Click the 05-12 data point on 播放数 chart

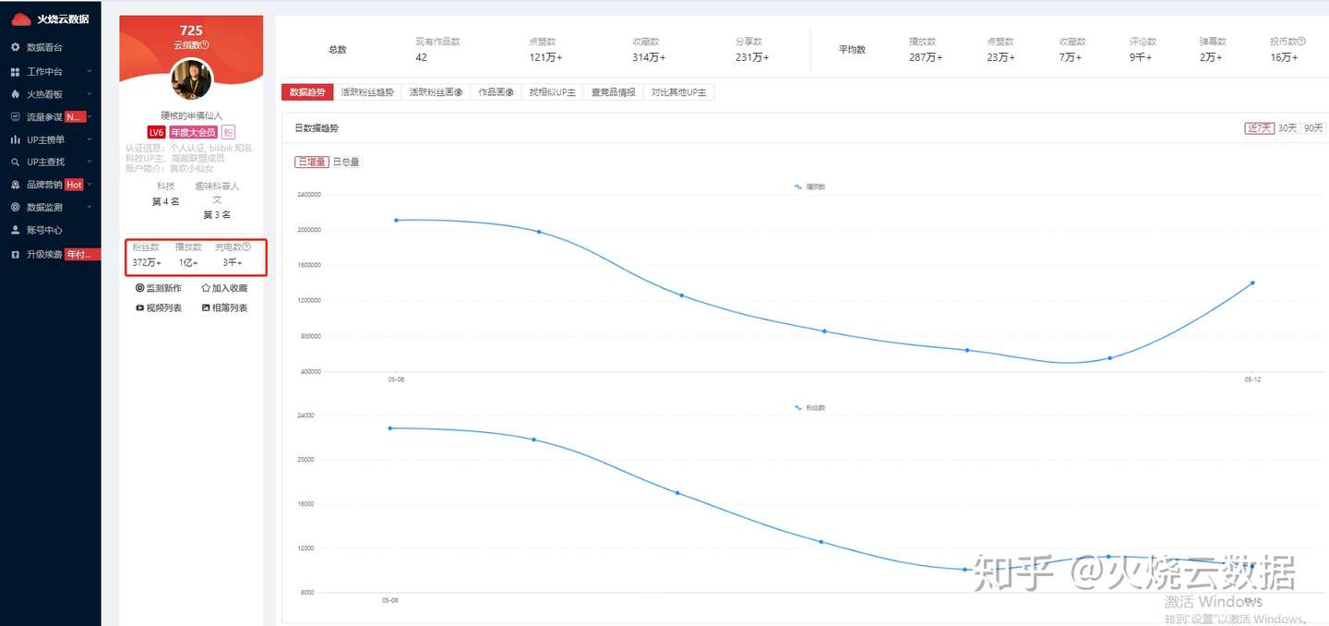[x=1252, y=283]
